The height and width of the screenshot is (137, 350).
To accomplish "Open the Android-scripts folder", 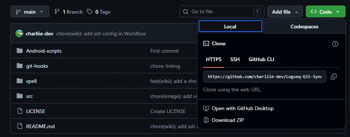I will 44,51.
